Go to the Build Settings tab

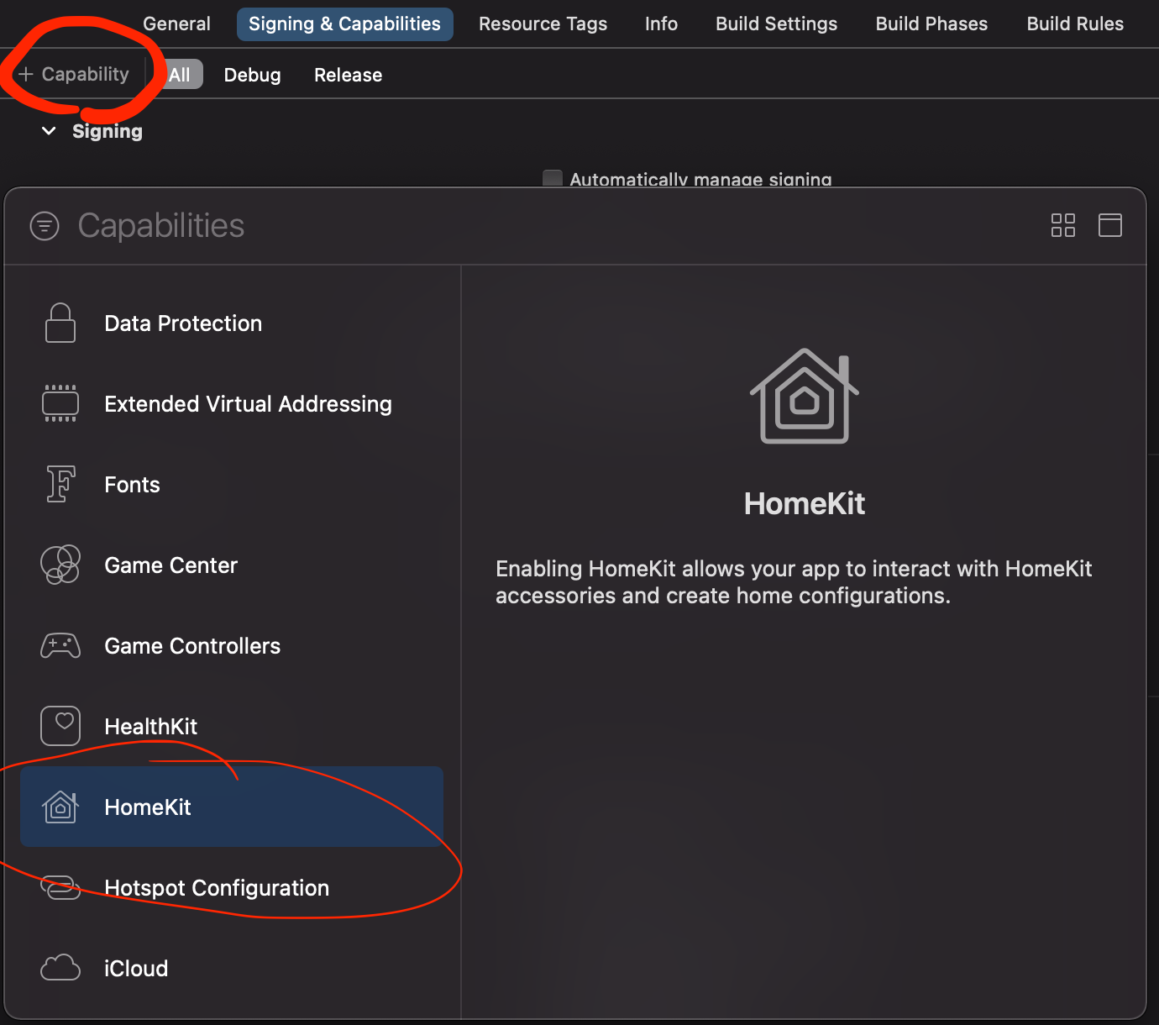776,24
